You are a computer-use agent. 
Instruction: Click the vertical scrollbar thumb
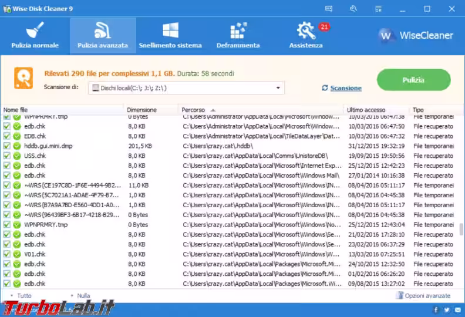point(461,229)
